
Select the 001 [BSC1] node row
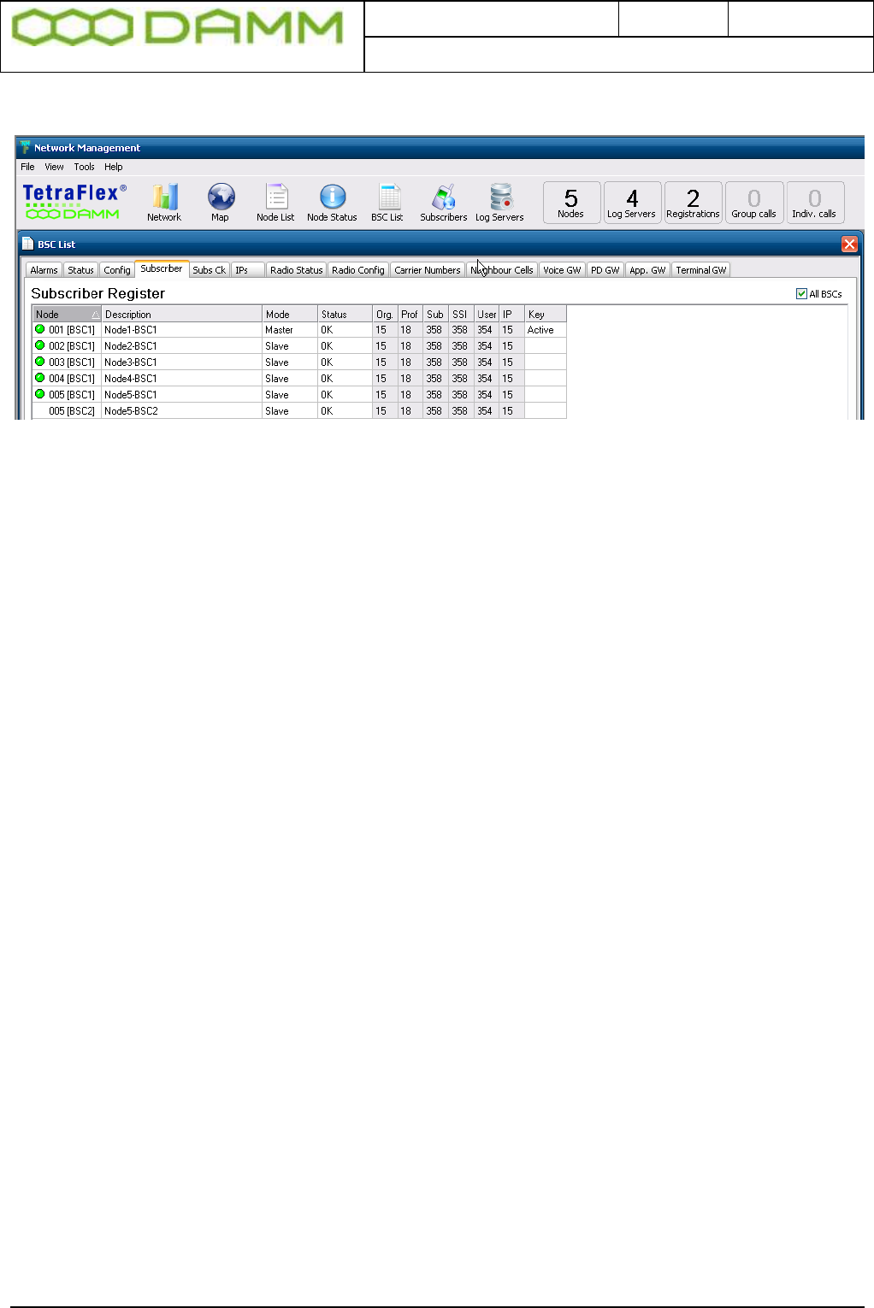click(x=299, y=330)
